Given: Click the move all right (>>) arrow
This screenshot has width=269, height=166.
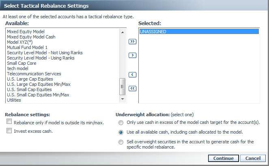Looking at the screenshot, I should click(x=132, y=41).
